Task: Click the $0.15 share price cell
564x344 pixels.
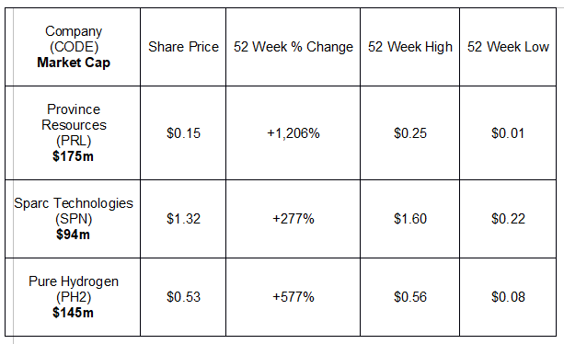Action: coord(183,132)
